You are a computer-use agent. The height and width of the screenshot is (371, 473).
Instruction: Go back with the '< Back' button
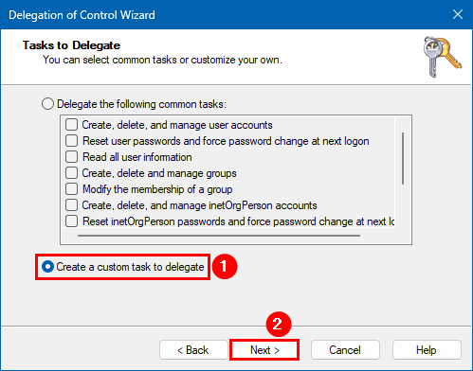(x=193, y=350)
